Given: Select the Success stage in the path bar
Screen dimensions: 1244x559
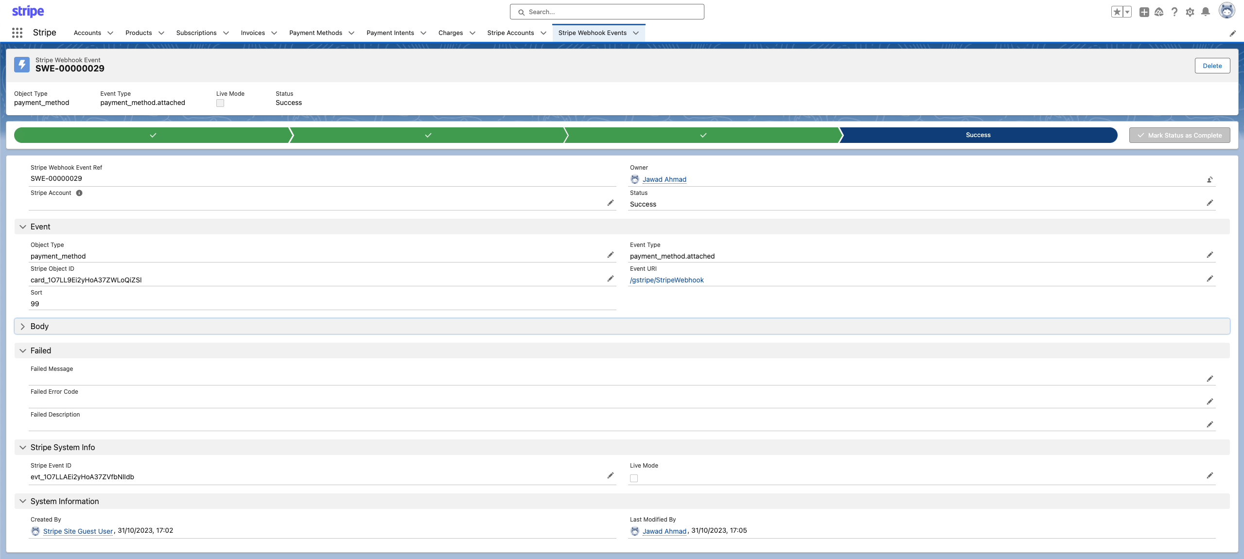Looking at the screenshot, I should tap(978, 135).
